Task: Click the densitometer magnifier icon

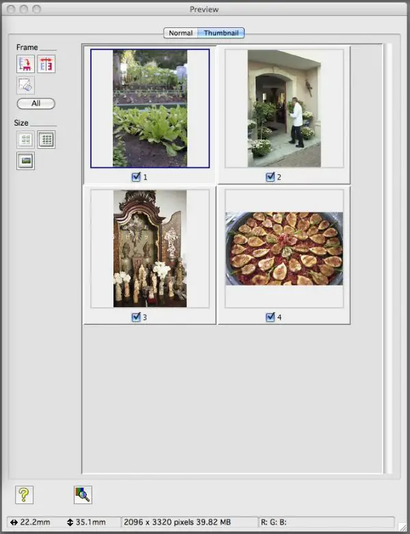Action: (83, 494)
